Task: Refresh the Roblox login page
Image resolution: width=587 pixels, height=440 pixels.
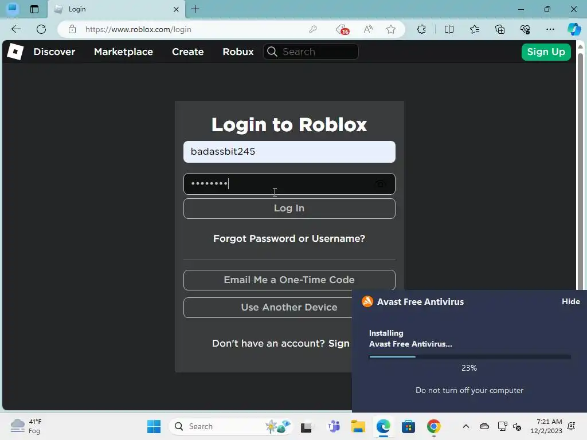Action: point(41,29)
